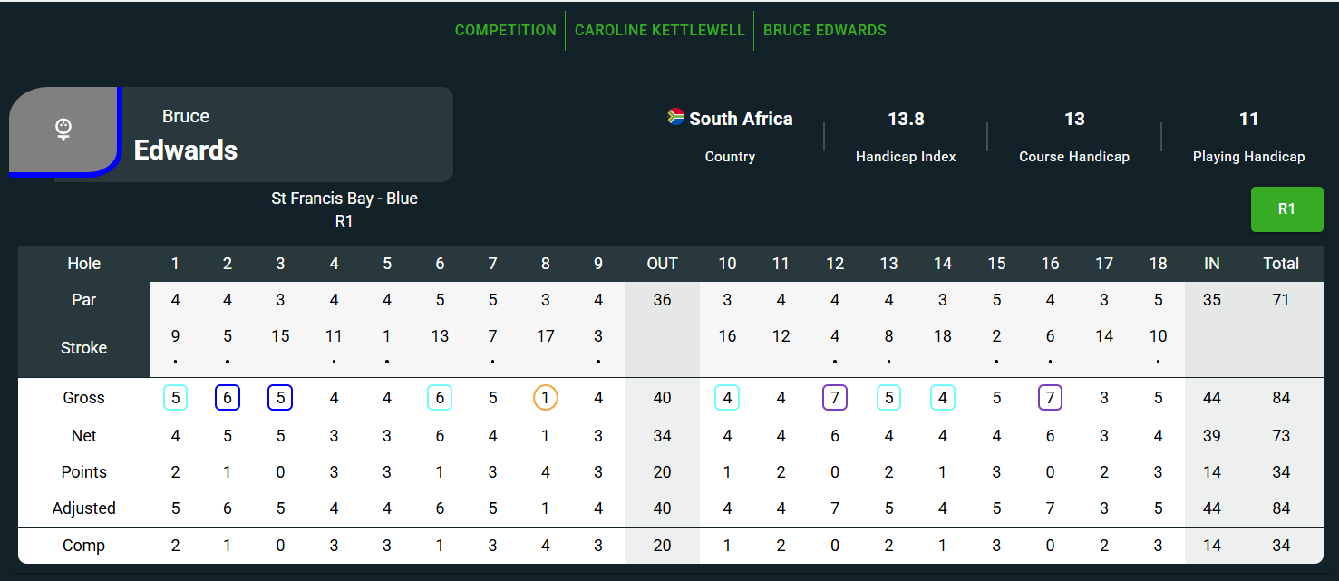Click the OUT column header
The image size is (1339, 581).
tap(662, 264)
